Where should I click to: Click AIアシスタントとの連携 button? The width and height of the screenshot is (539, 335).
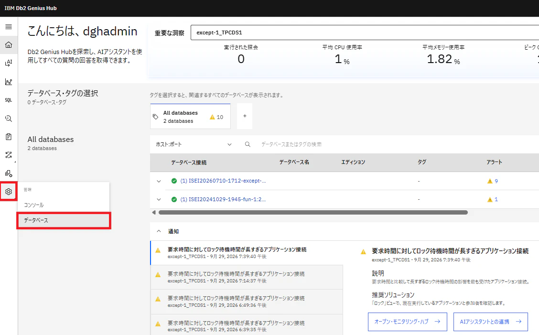pyautogui.click(x=491, y=322)
